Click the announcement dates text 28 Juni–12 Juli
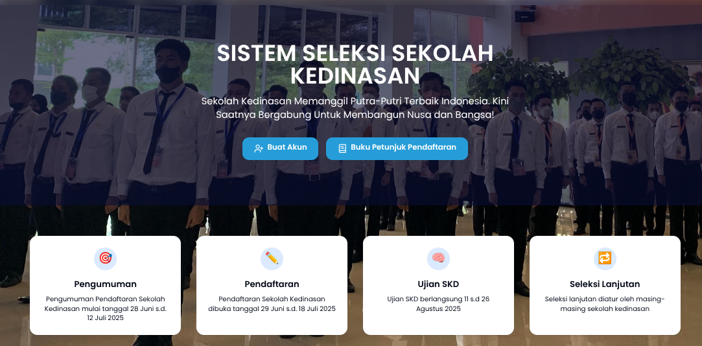Image resolution: width=702 pixels, height=346 pixels. pos(105,308)
